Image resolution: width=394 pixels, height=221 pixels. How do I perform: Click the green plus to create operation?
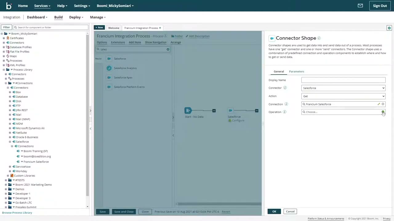[x=383, y=112]
